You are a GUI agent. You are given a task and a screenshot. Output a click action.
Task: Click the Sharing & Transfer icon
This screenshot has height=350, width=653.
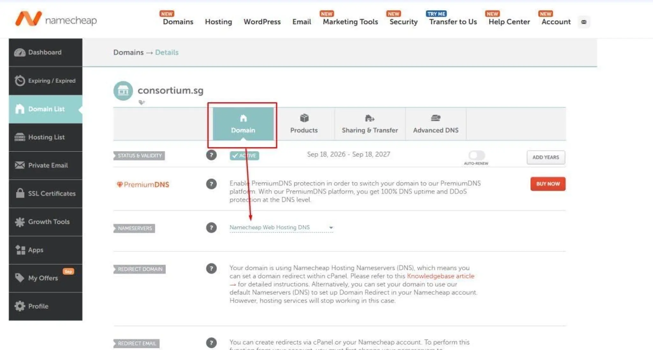tap(370, 119)
